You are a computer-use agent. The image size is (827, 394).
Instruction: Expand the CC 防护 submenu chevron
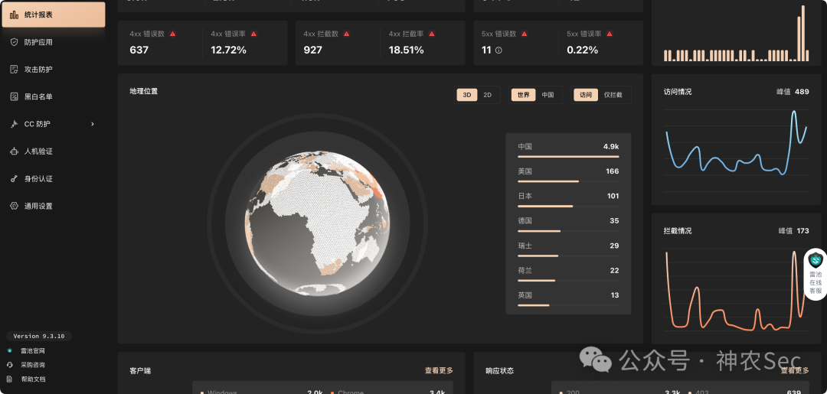click(93, 124)
